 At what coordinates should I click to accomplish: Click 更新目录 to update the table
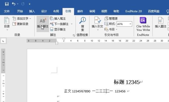20,24
